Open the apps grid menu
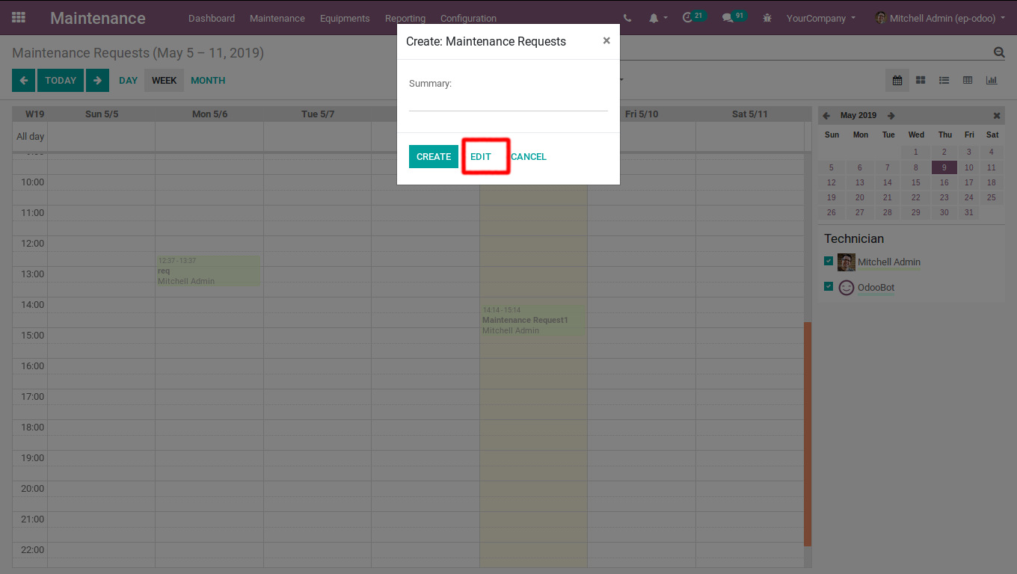Image resolution: width=1017 pixels, height=574 pixels. pos(19,17)
